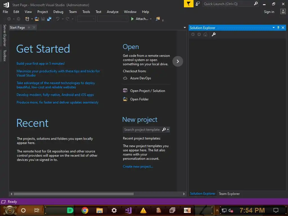Click the Solution Explorer Properties wrench icon

click(x=214, y=34)
